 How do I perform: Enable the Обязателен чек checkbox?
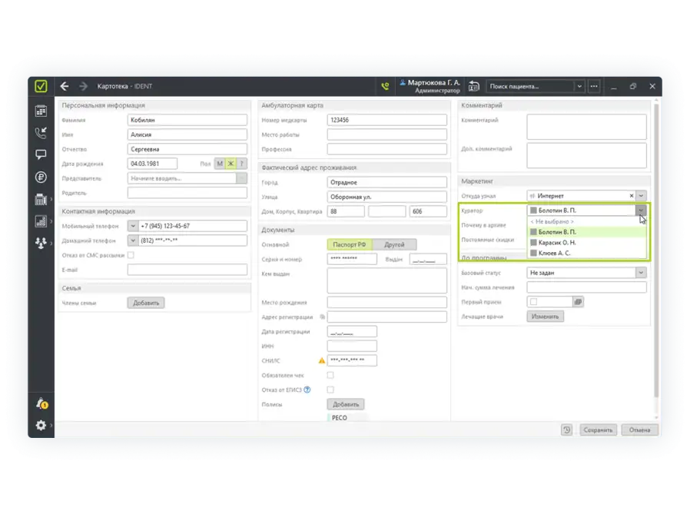pyautogui.click(x=330, y=375)
